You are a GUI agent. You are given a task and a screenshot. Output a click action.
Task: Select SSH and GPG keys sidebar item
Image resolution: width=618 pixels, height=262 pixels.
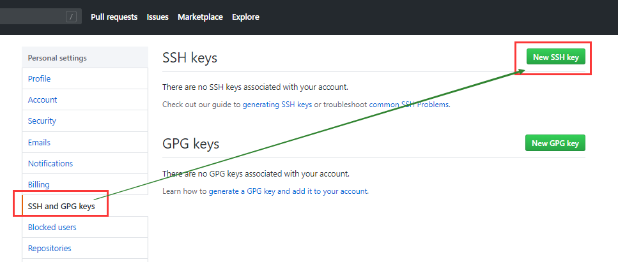61,207
